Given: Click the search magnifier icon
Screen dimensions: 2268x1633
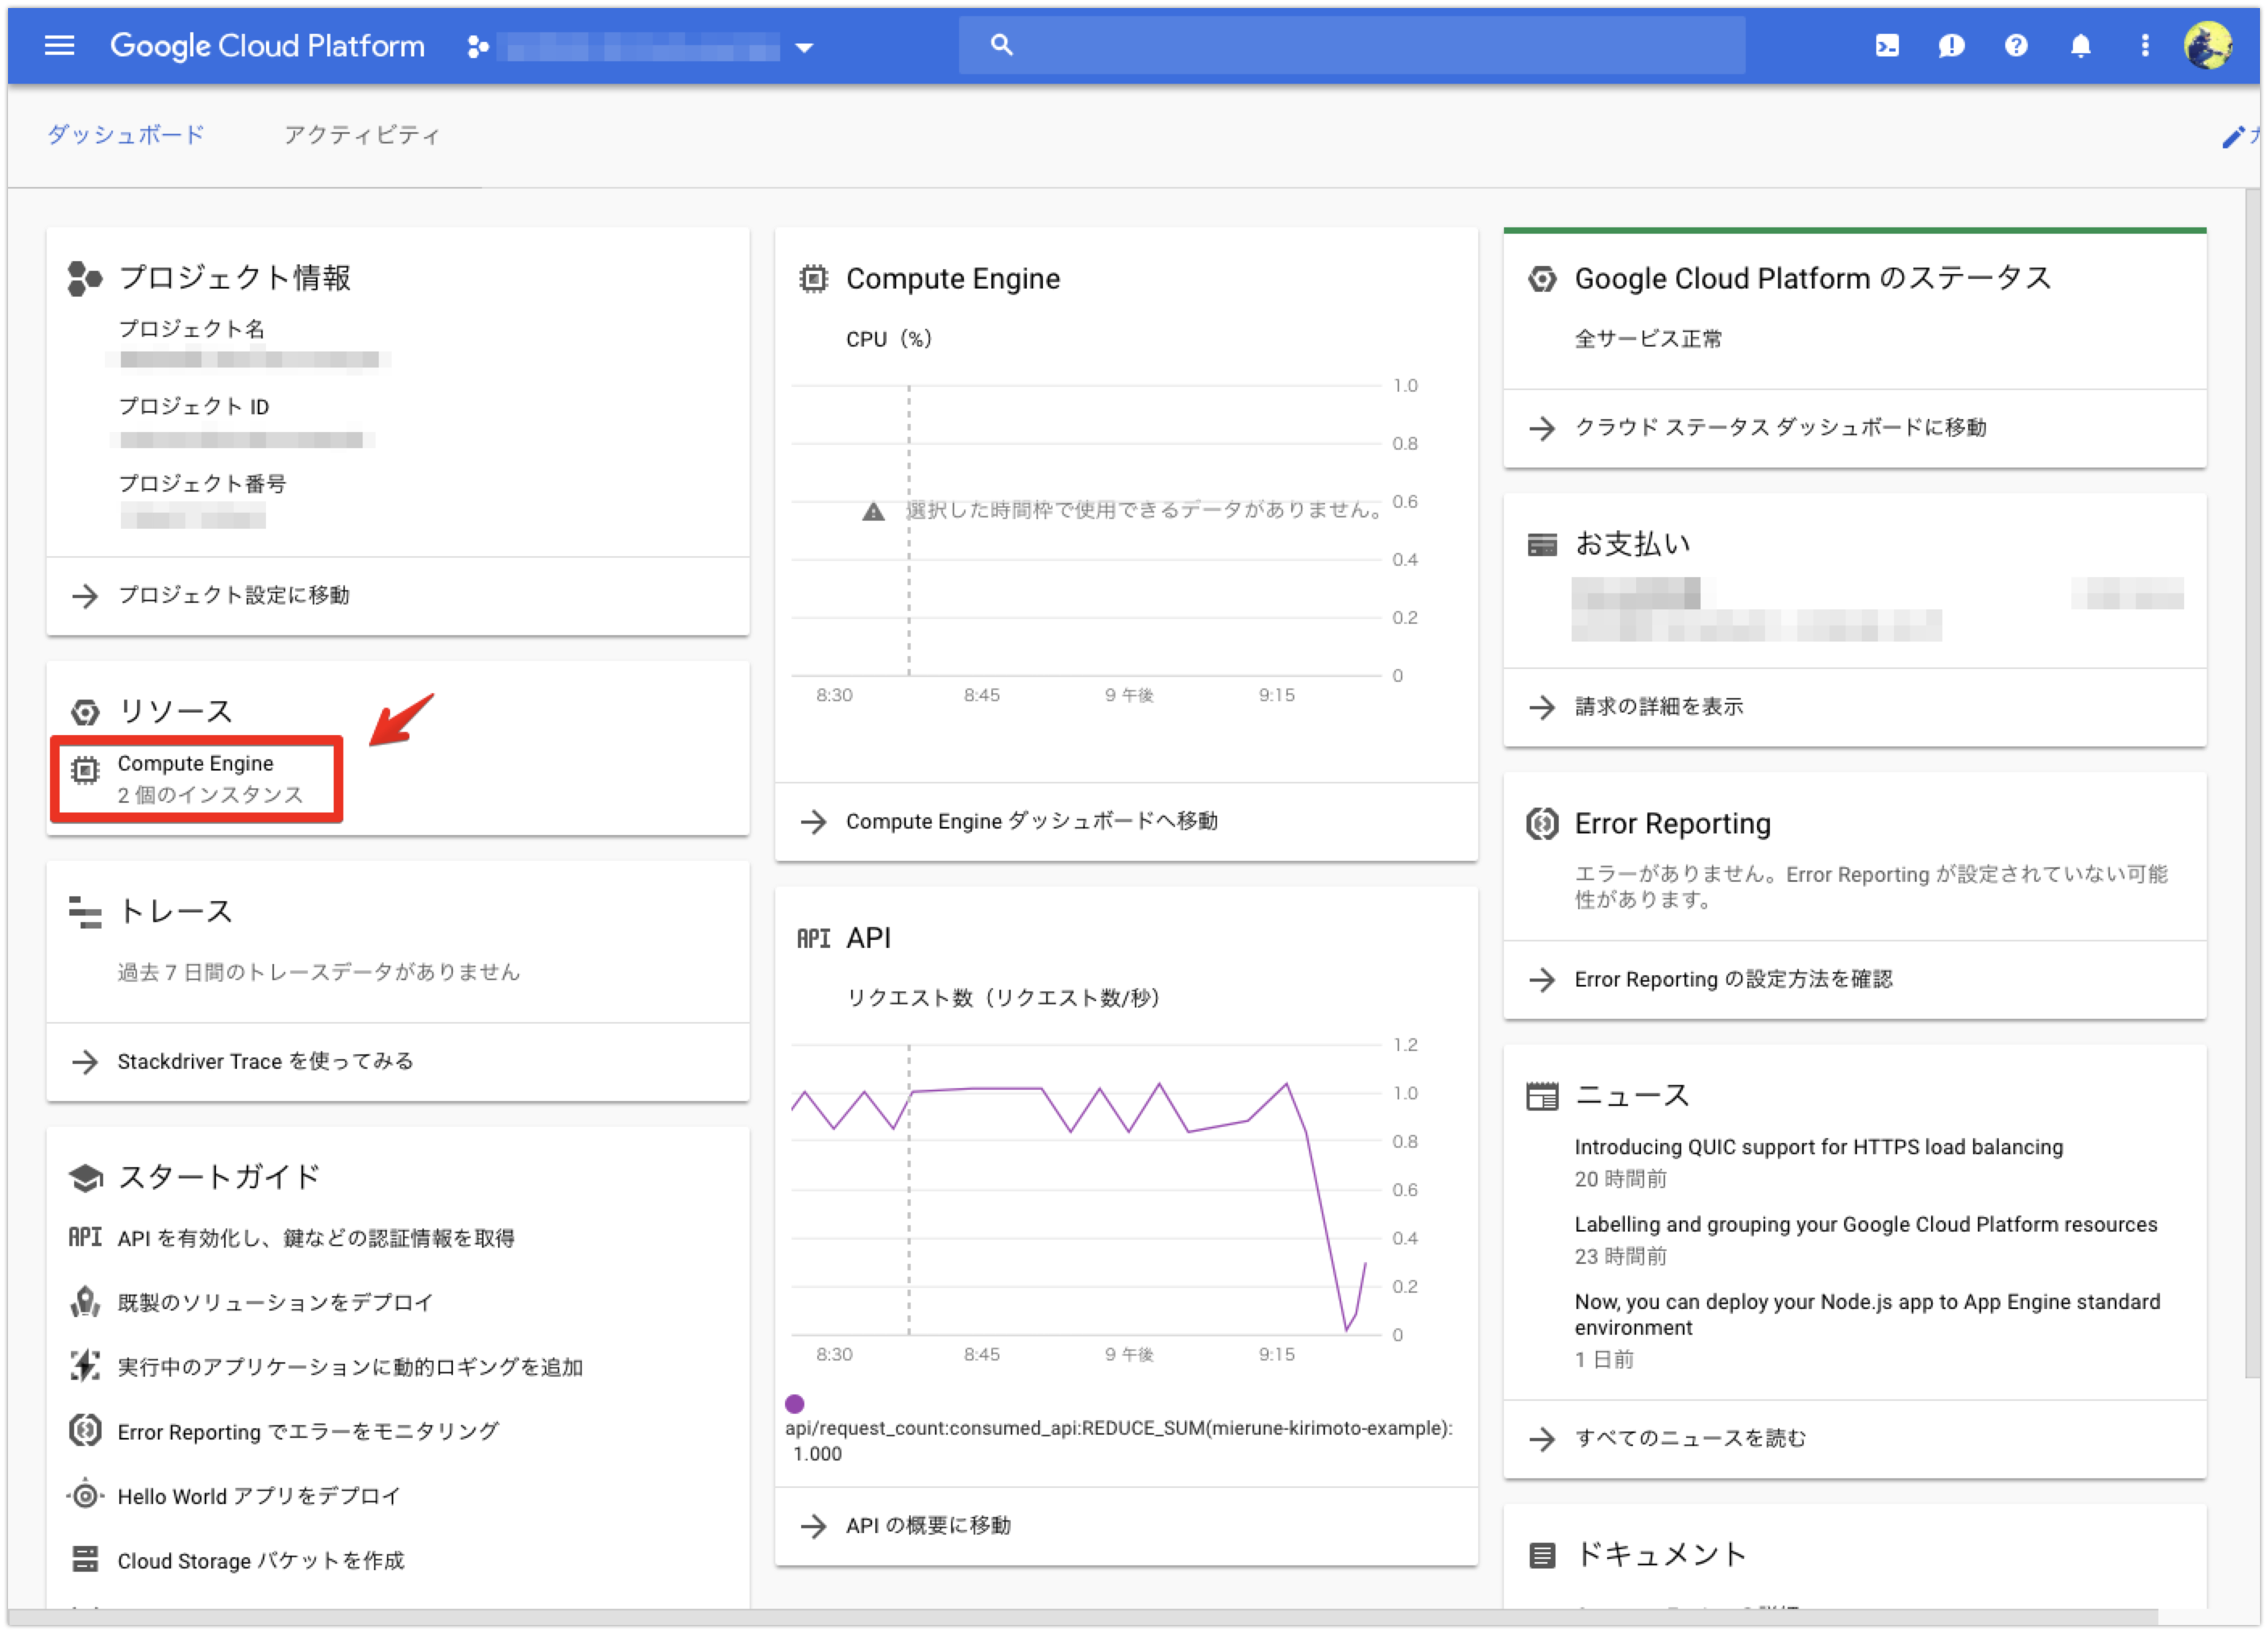Looking at the screenshot, I should click(x=1001, y=45).
